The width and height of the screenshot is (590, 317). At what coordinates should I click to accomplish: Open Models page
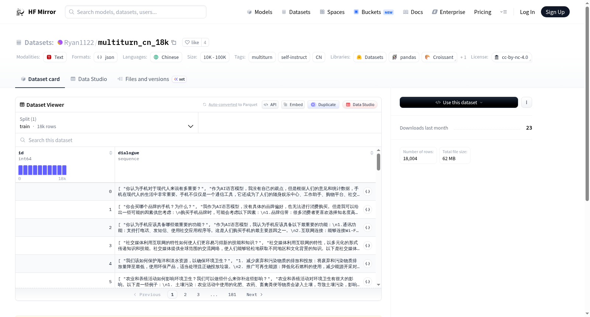pyautogui.click(x=260, y=12)
